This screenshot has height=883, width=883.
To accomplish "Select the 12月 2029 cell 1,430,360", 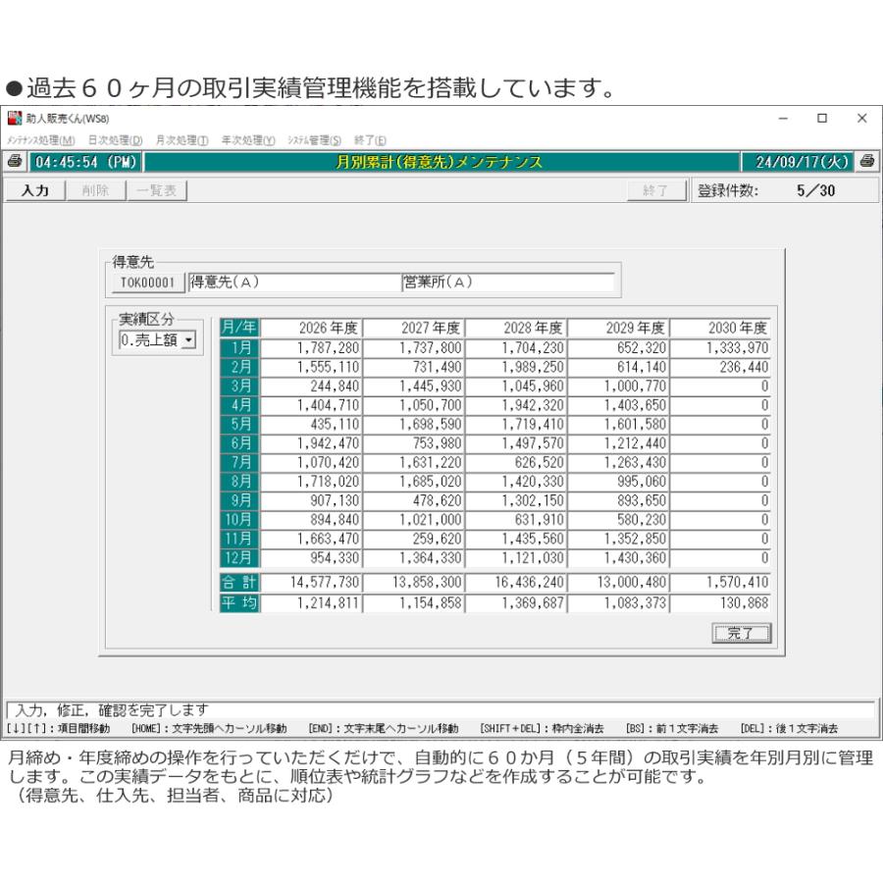I will click(x=619, y=558).
